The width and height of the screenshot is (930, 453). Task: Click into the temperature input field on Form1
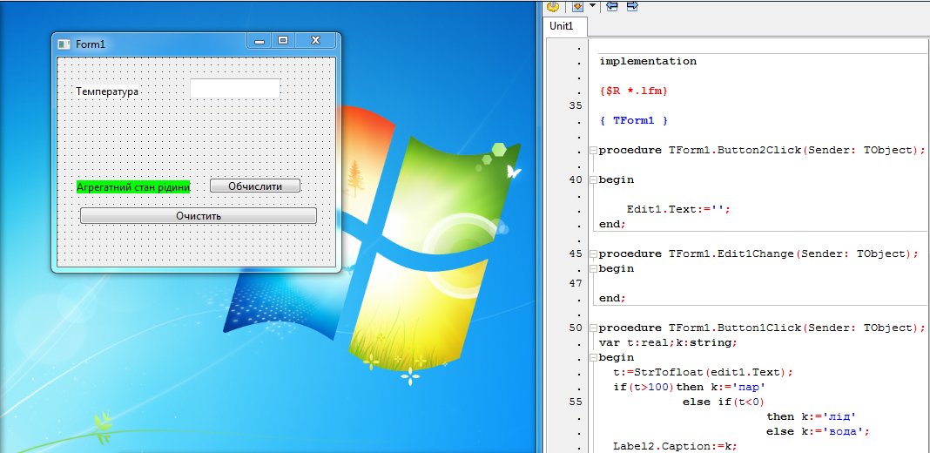point(235,89)
